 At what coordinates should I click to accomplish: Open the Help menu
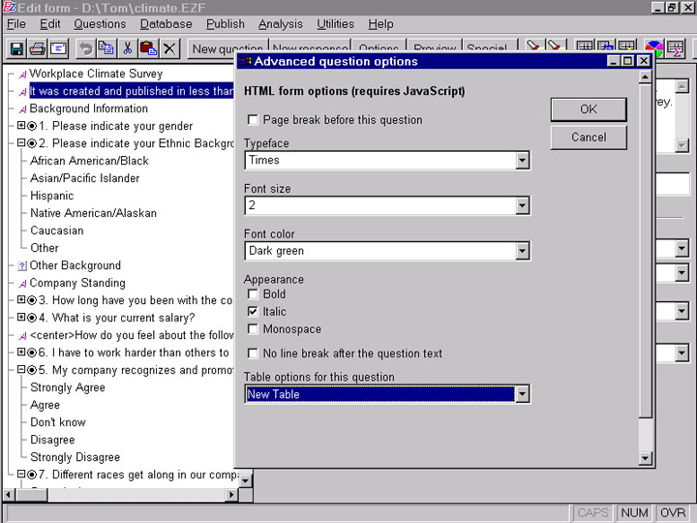pos(381,24)
